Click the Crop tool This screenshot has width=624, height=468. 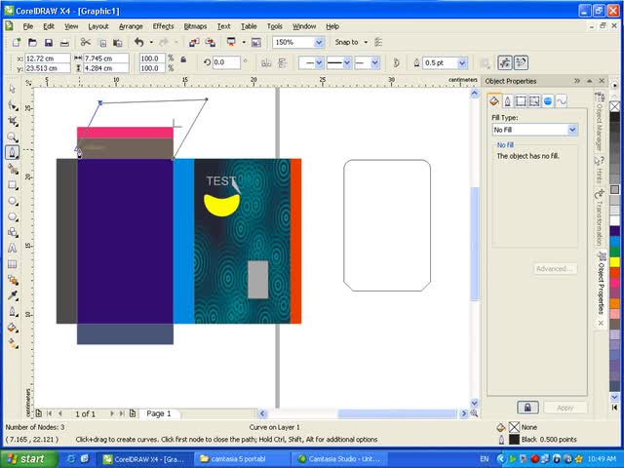[13, 120]
